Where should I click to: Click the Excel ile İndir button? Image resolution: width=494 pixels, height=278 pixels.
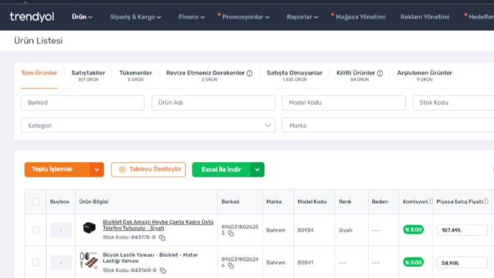tap(221, 170)
